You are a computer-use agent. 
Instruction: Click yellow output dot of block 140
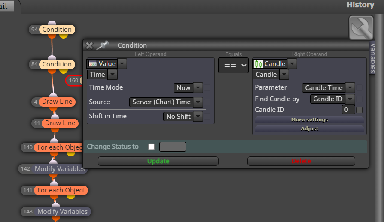point(71,153)
